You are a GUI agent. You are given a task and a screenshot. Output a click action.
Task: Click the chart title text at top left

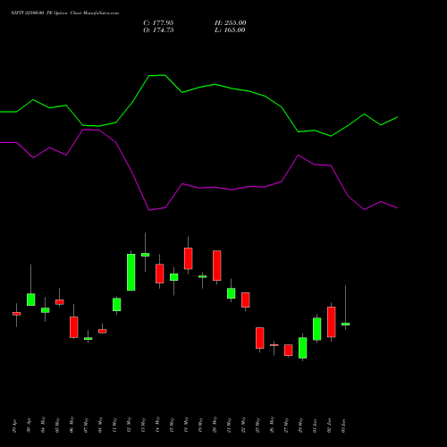(x=64, y=13)
